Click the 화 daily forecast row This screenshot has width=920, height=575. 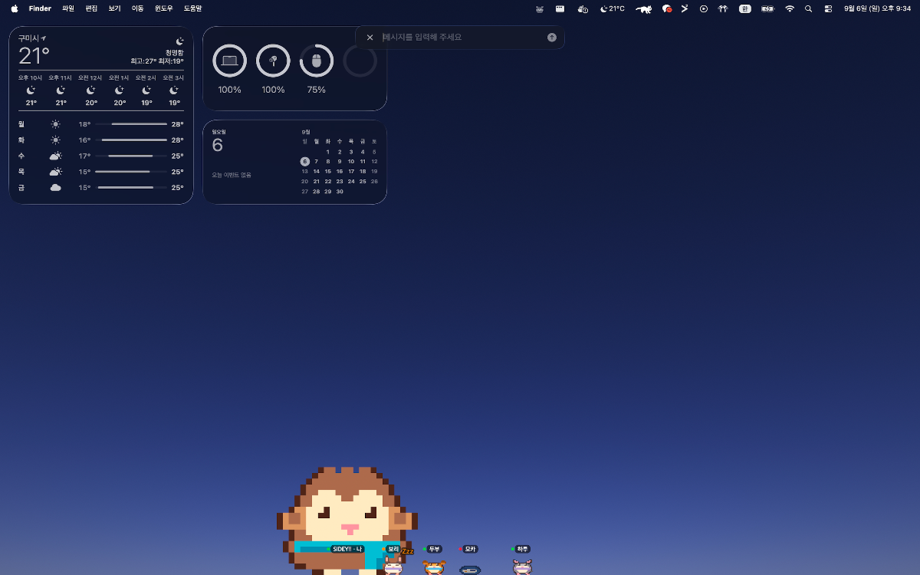[100, 140]
